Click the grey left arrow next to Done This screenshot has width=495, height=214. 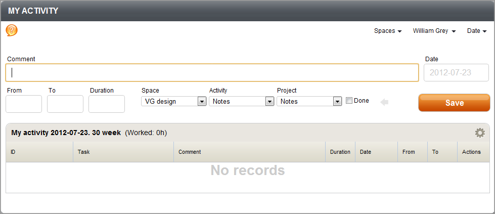(384, 102)
